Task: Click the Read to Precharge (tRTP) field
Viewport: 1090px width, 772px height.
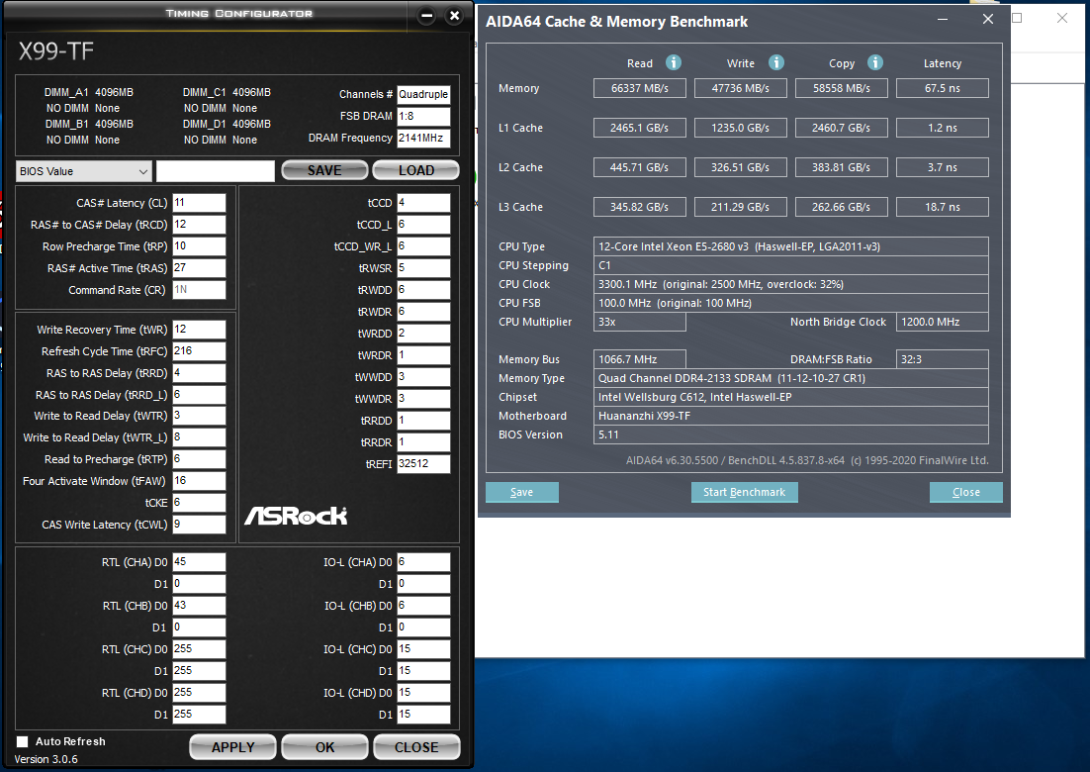Action: (199, 459)
